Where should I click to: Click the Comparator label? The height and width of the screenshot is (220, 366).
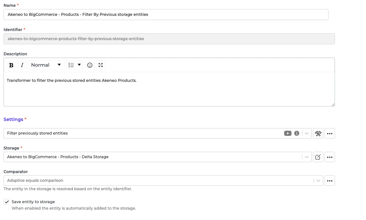[x=16, y=172]
